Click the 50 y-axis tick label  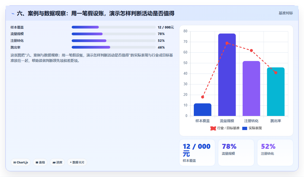[x=185, y=63]
